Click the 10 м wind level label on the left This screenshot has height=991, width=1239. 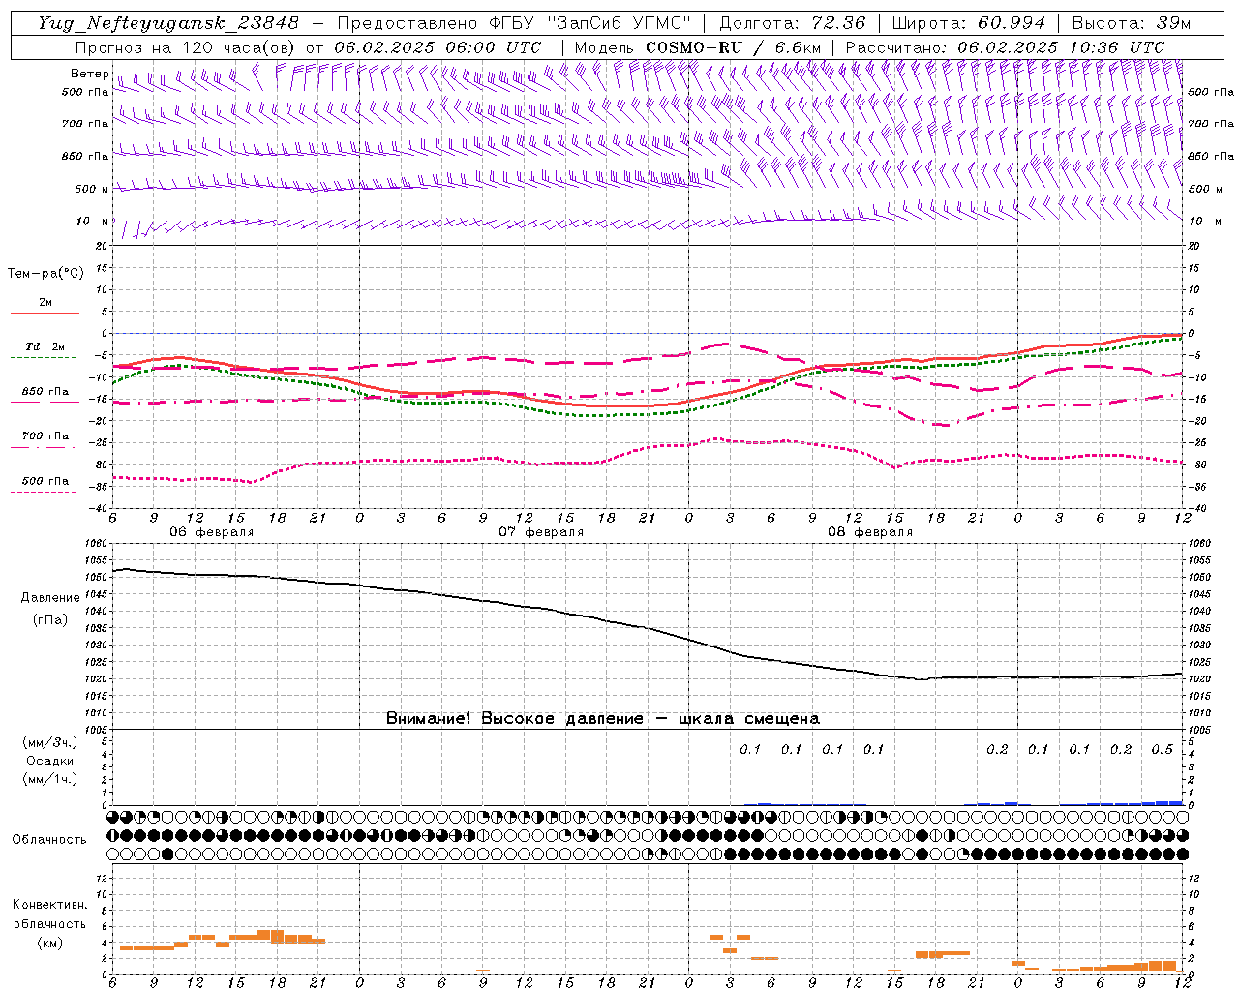coord(93,221)
